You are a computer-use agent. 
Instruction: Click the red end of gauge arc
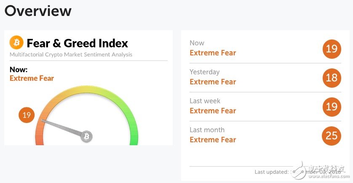tap(40, 139)
